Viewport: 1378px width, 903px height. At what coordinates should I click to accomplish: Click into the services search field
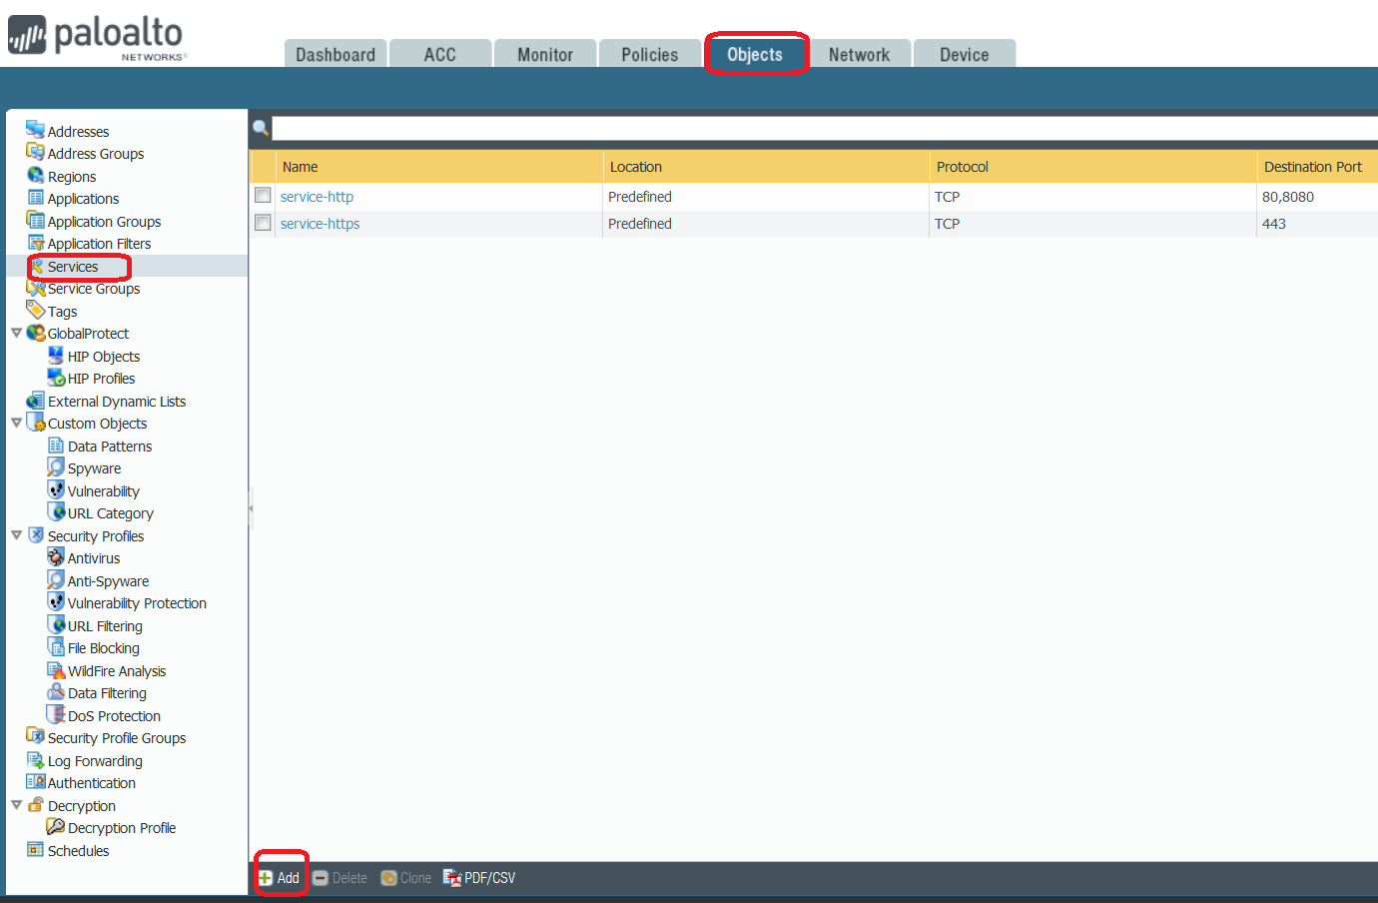pos(825,128)
